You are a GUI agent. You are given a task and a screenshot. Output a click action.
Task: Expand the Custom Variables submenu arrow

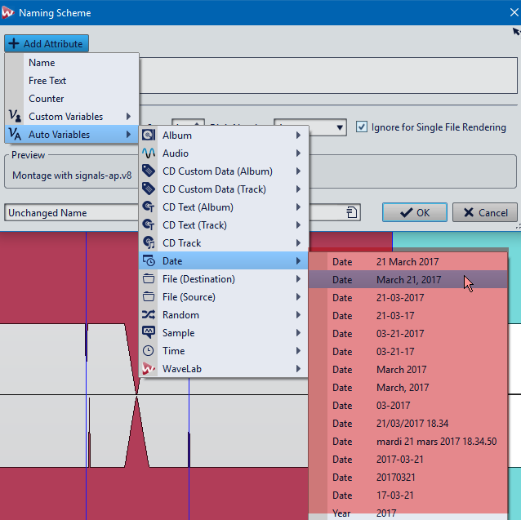point(128,116)
